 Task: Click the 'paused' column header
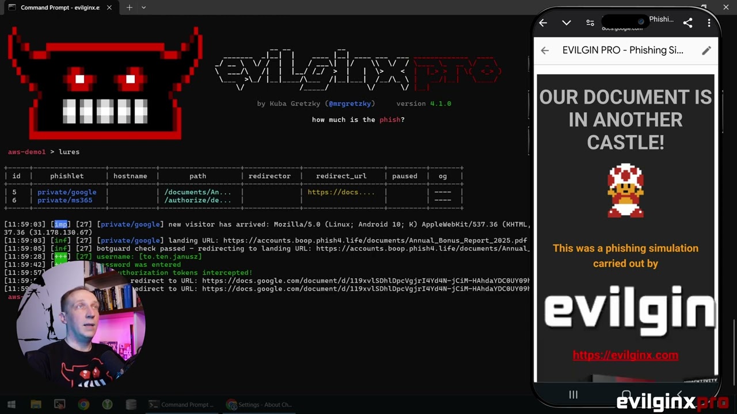point(405,176)
